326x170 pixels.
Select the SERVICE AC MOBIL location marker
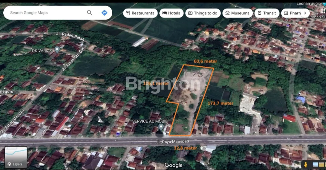[x=161, y=127]
